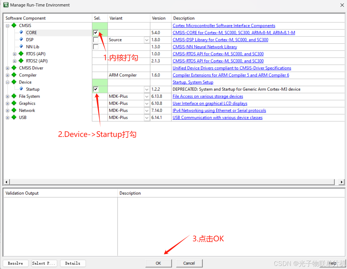Open File System MDK-Plus variant dropdown
Image resolution: width=347 pixels, height=269 pixels.
pos(147,96)
